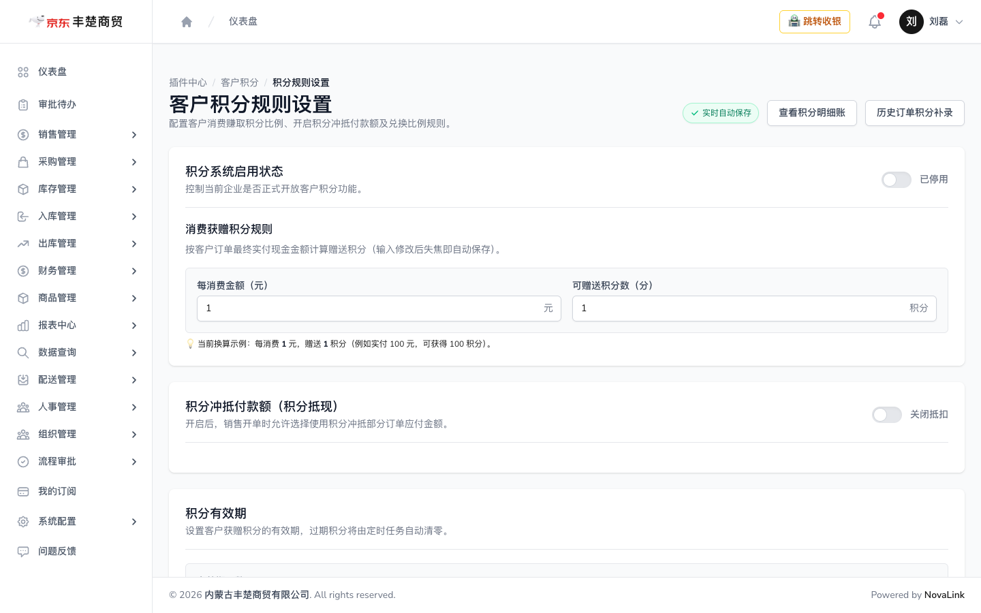Click 历史订单积分补录 button

pyautogui.click(x=915, y=113)
